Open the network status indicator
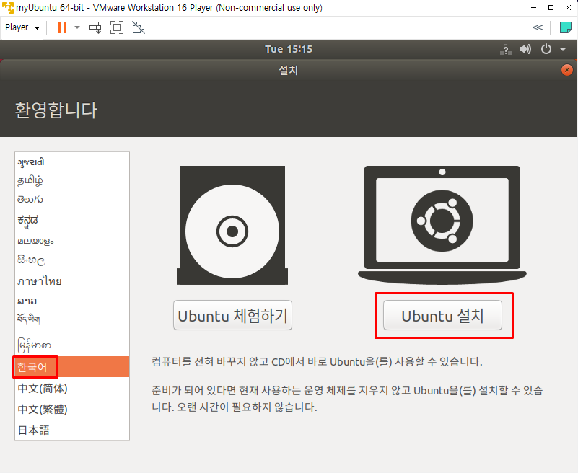The height and width of the screenshot is (473, 578). click(506, 49)
